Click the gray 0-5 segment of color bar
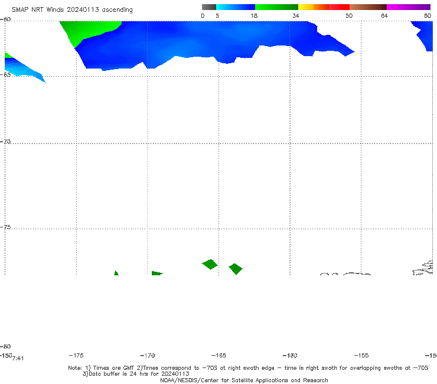This screenshot has height=384, width=437. click(x=208, y=7)
